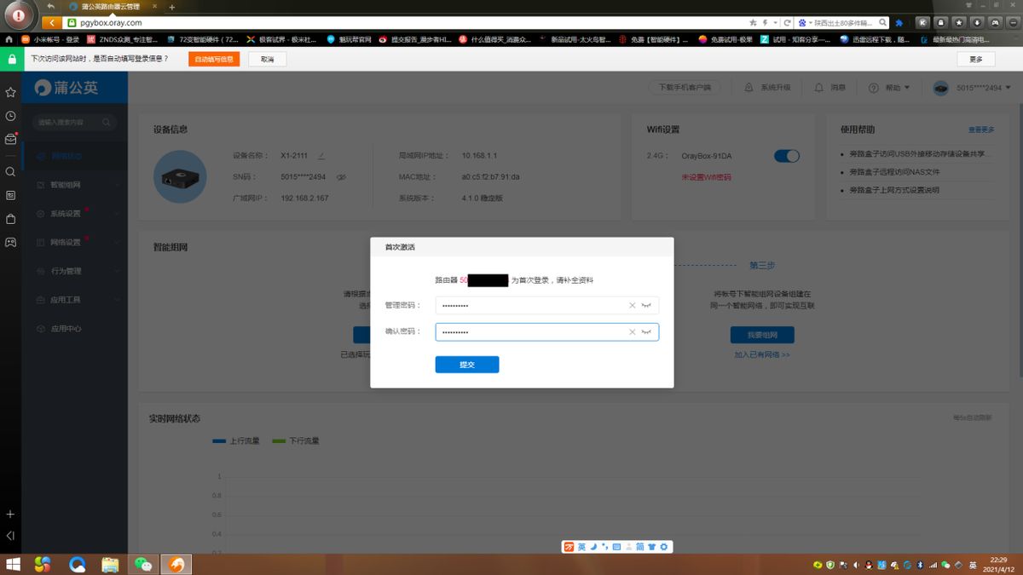
Task: Click the 下载手机客户端 button
Action: [x=684, y=88]
